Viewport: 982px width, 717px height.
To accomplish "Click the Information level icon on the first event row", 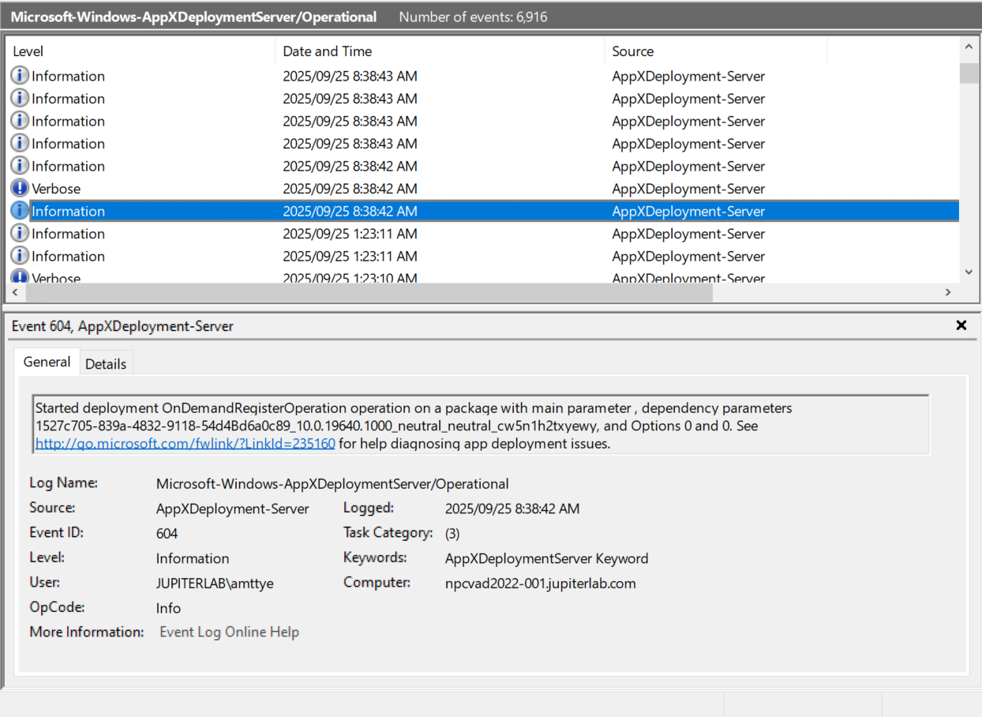I will click(19, 76).
